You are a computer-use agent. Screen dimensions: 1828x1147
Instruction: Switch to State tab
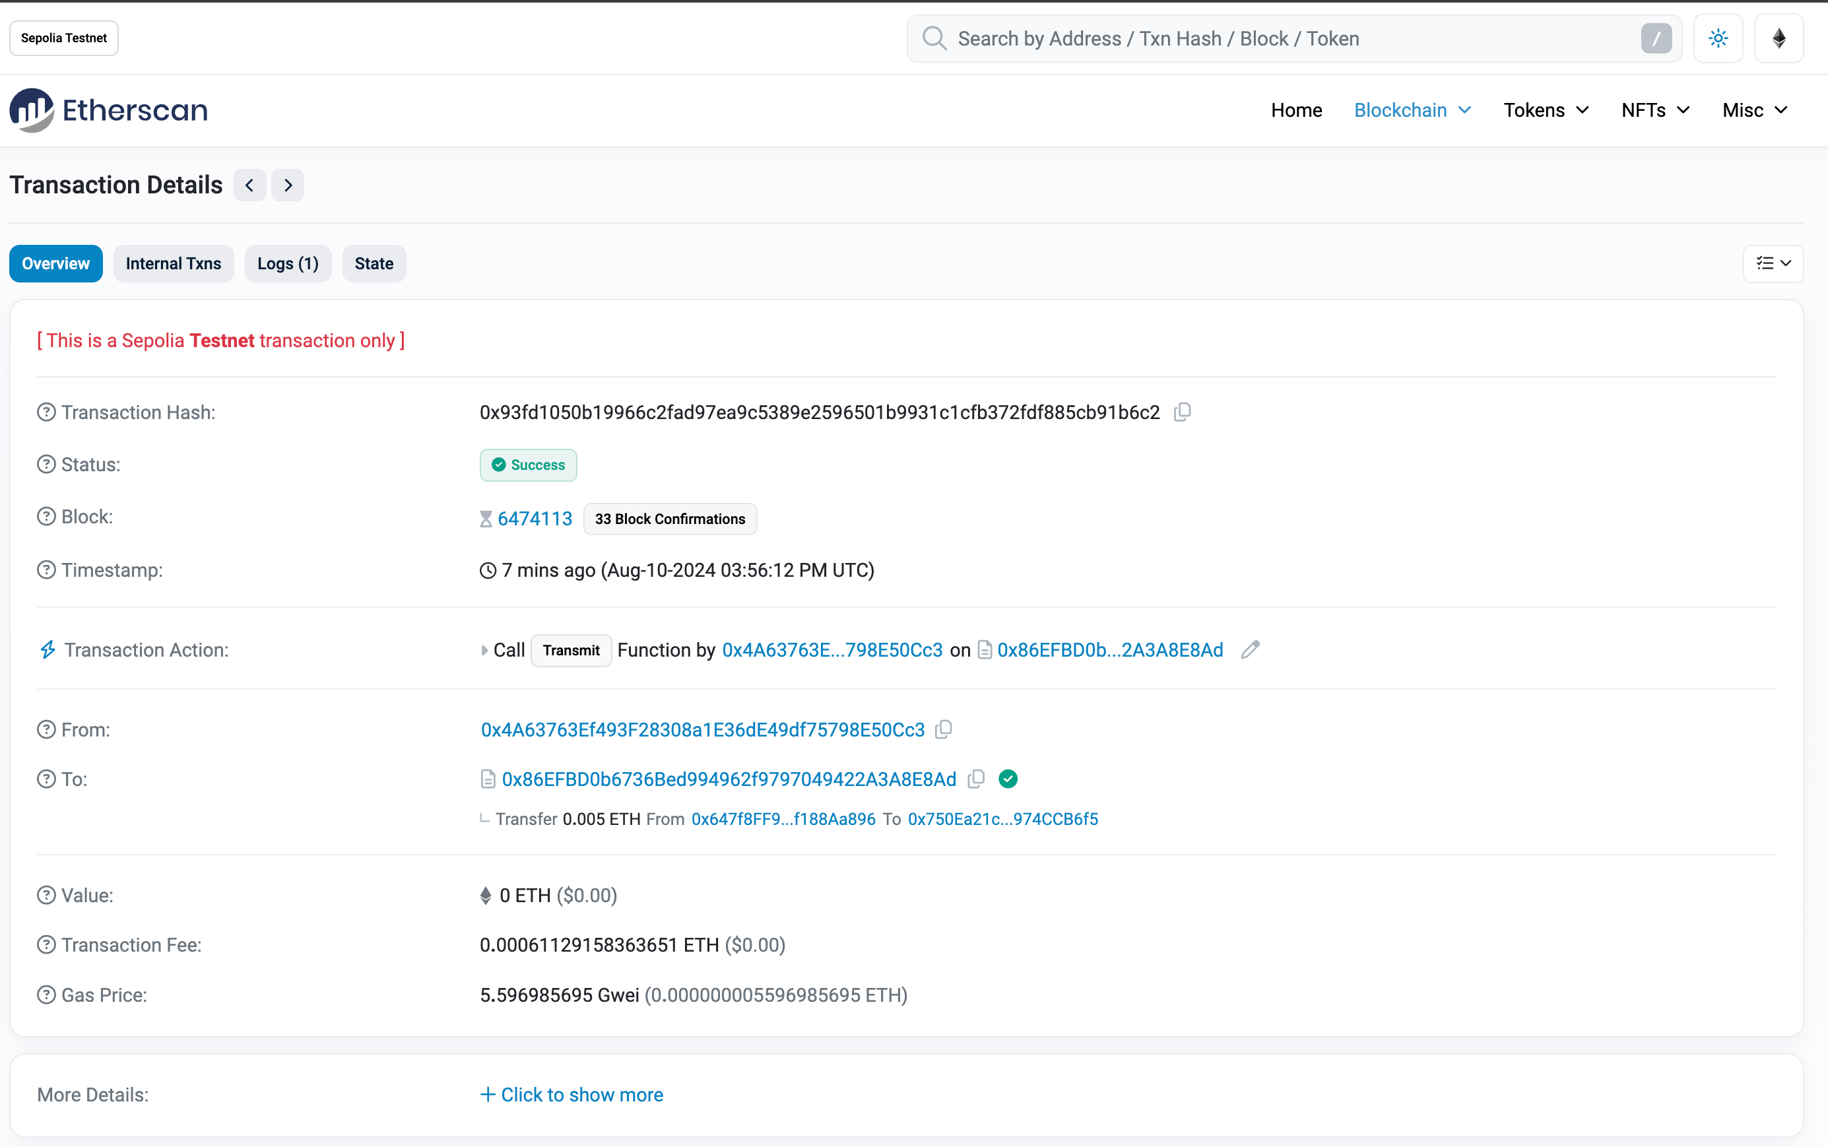click(x=374, y=263)
